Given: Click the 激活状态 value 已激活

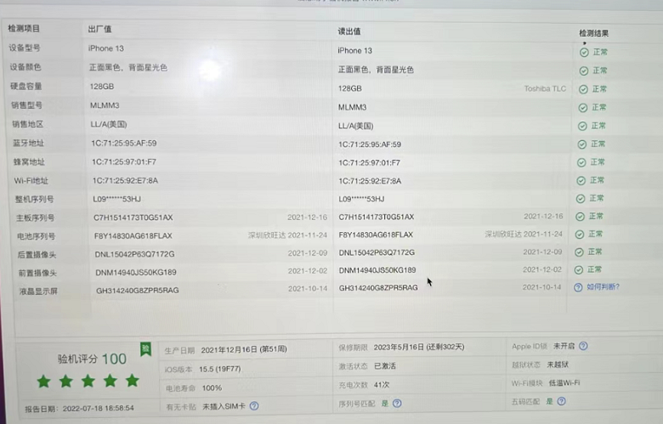Looking at the screenshot, I should [x=385, y=365].
